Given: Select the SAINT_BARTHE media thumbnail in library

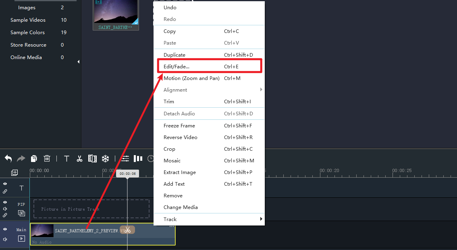Looking at the screenshot, I should click(x=116, y=14).
